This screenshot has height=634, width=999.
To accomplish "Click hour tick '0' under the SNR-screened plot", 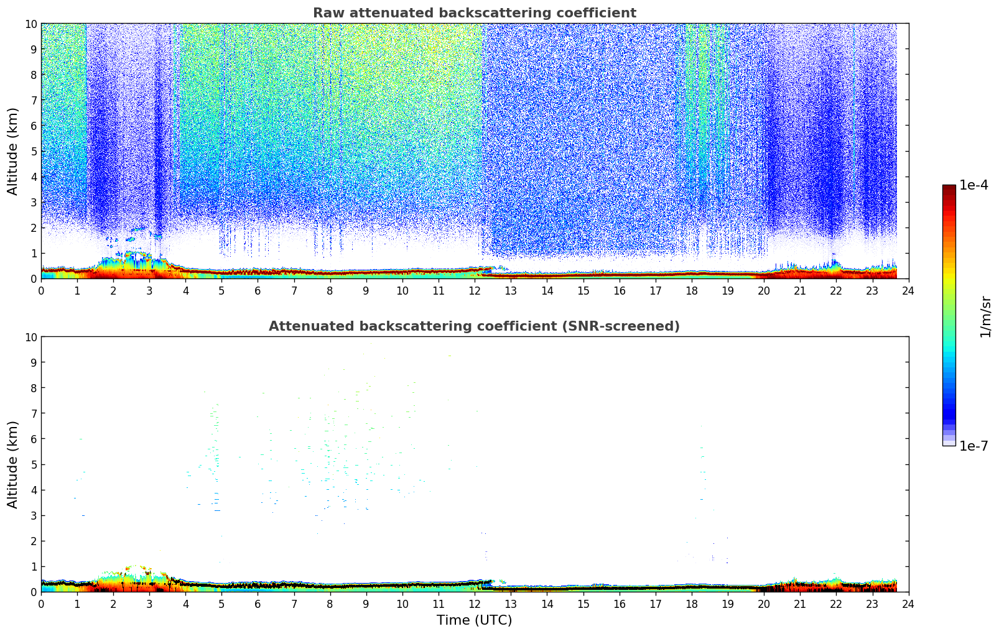I will coord(42,604).
